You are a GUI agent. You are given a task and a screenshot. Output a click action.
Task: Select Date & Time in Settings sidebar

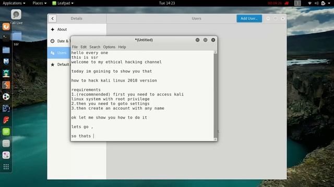59,41
